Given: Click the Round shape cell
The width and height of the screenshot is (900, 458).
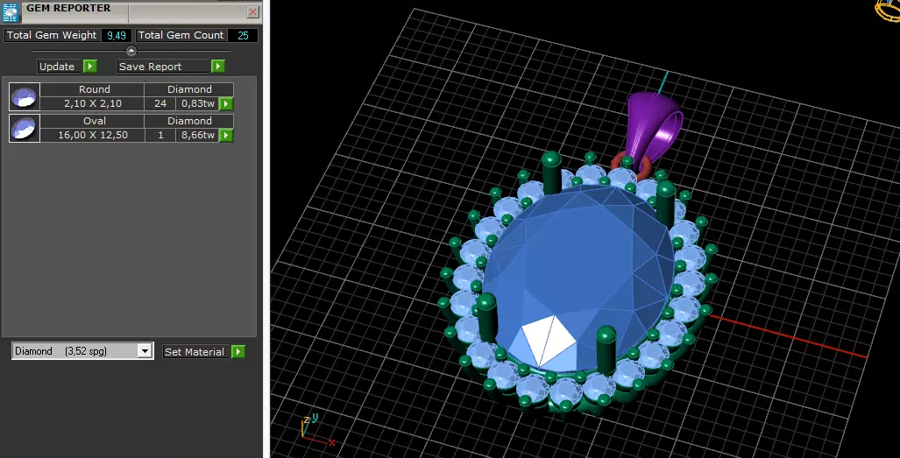Looking at the screenshot, I should point(92,89).
